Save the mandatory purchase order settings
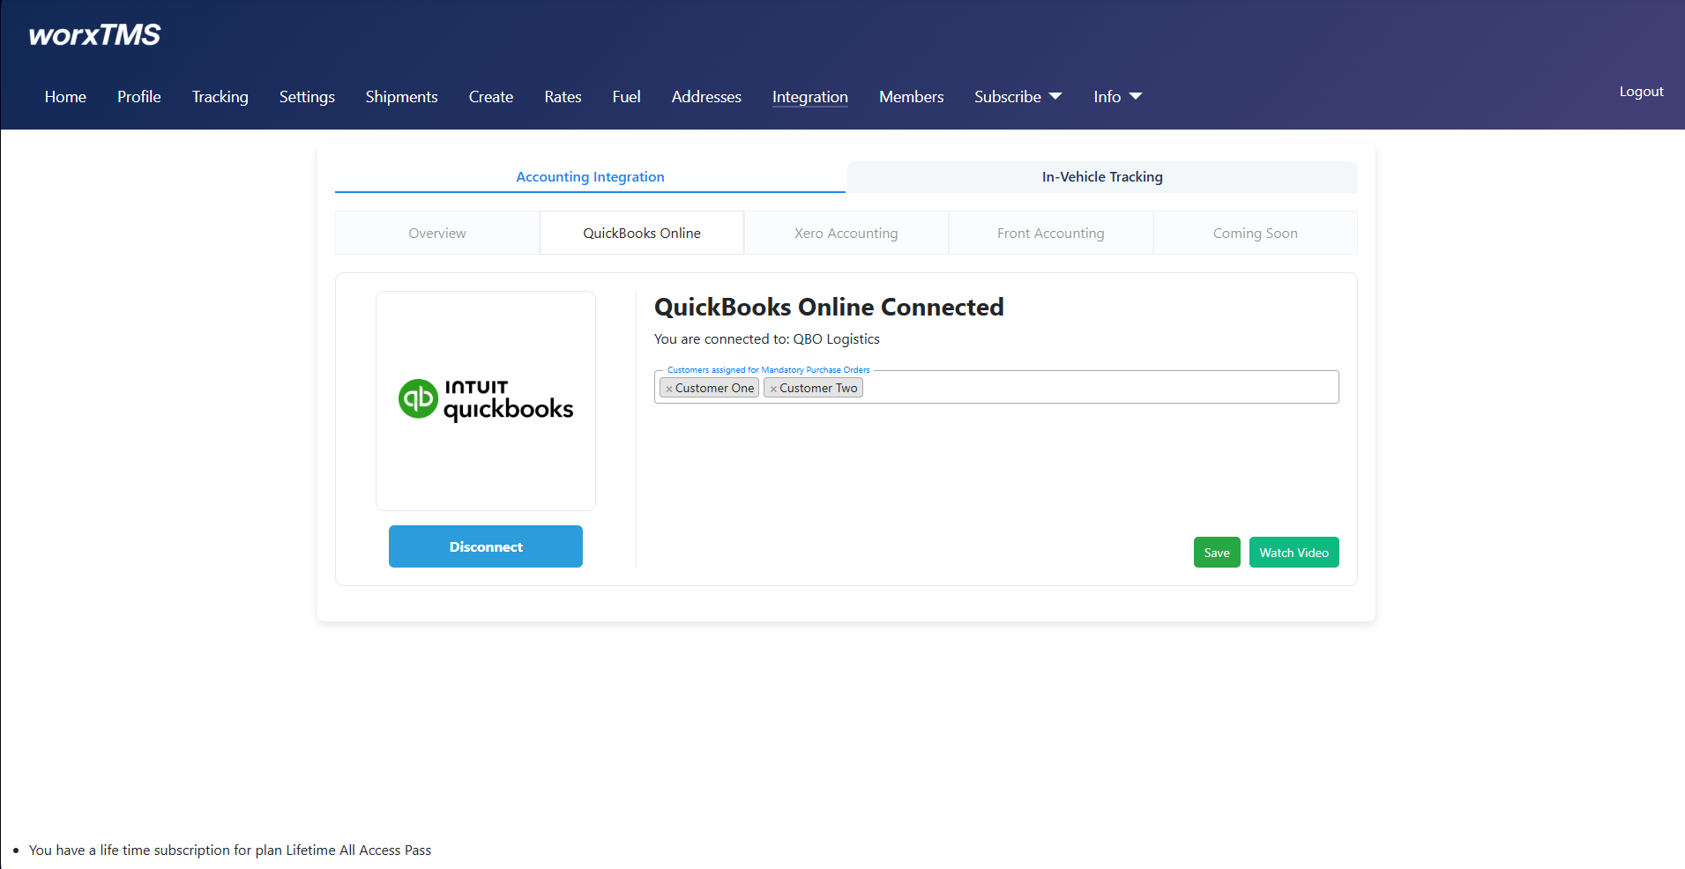This screenshot has height=869, width=1685. pos(1216,552)
